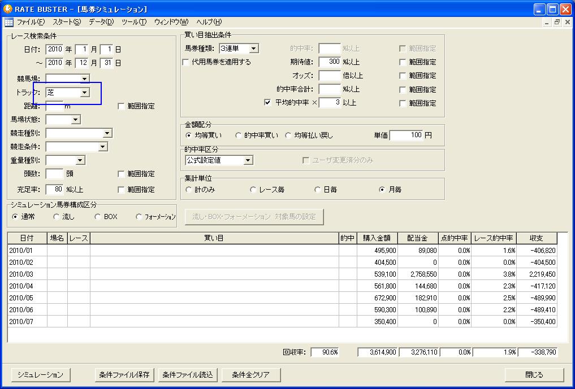
Task: Click the 買い目 column header
Action: click(214, 238)
